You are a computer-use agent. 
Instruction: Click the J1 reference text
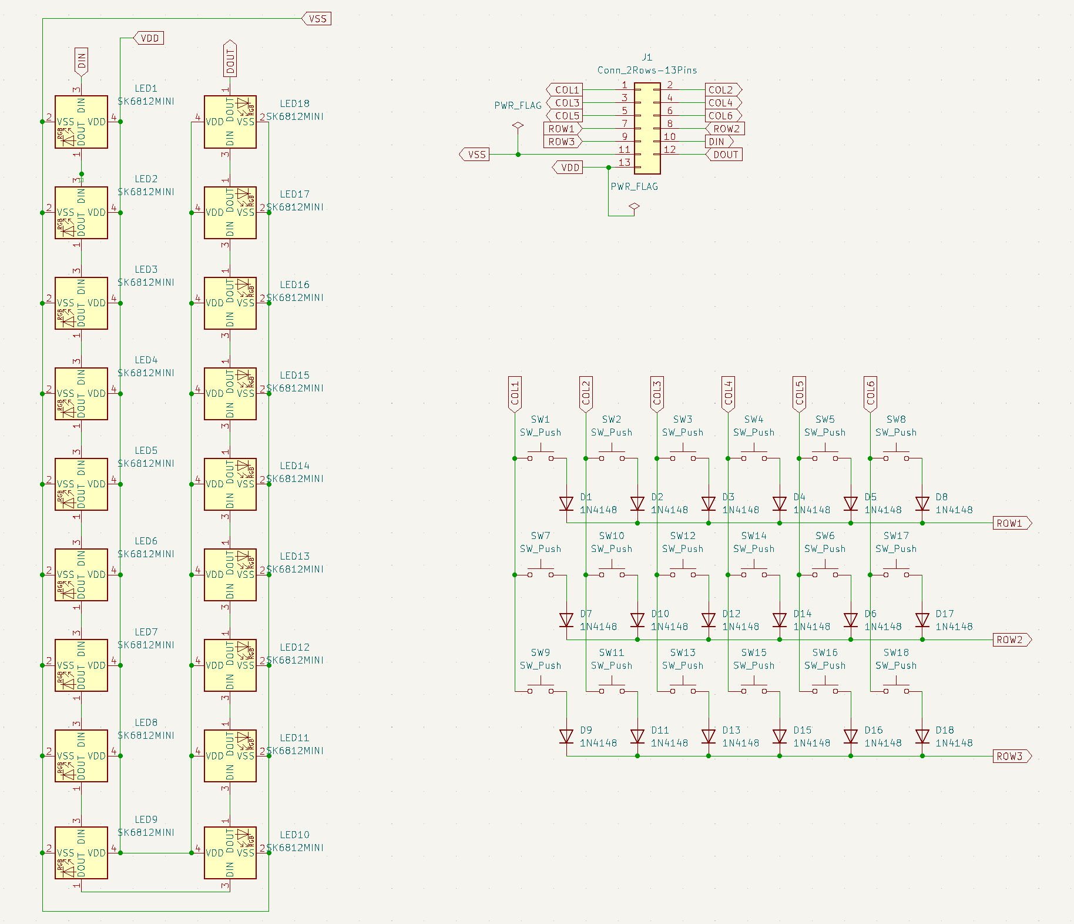pos(647,57)
